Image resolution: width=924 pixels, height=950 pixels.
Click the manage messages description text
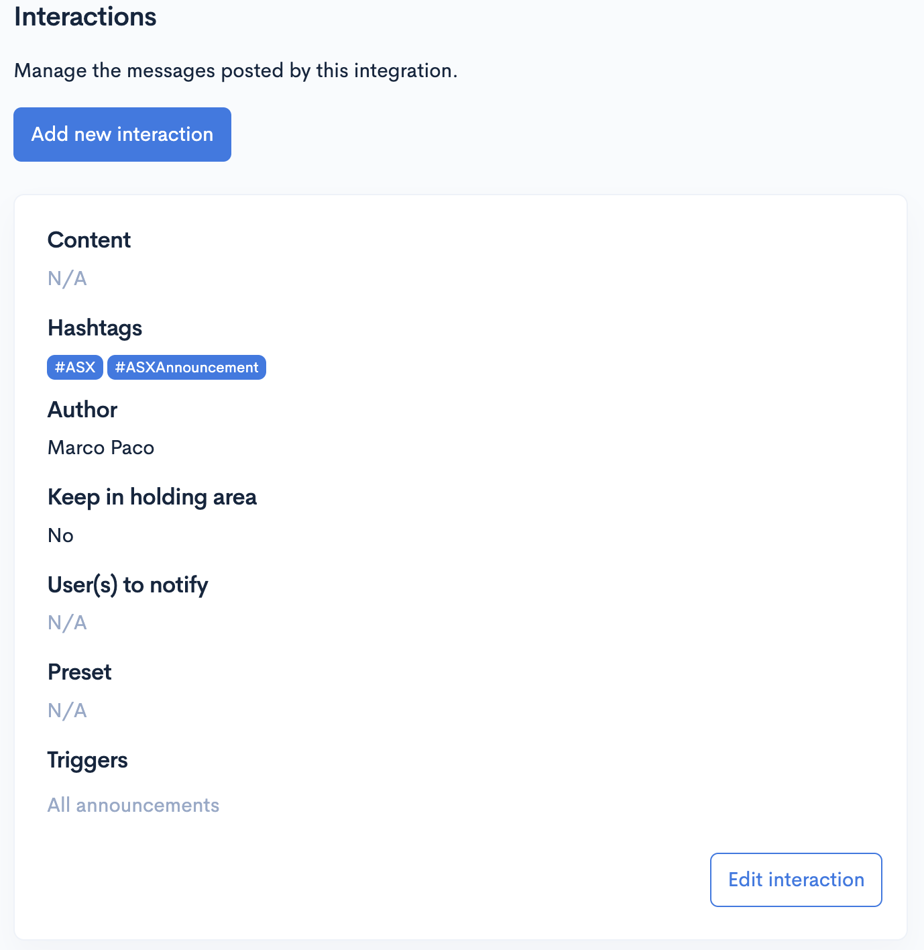[x=236, y=70]
